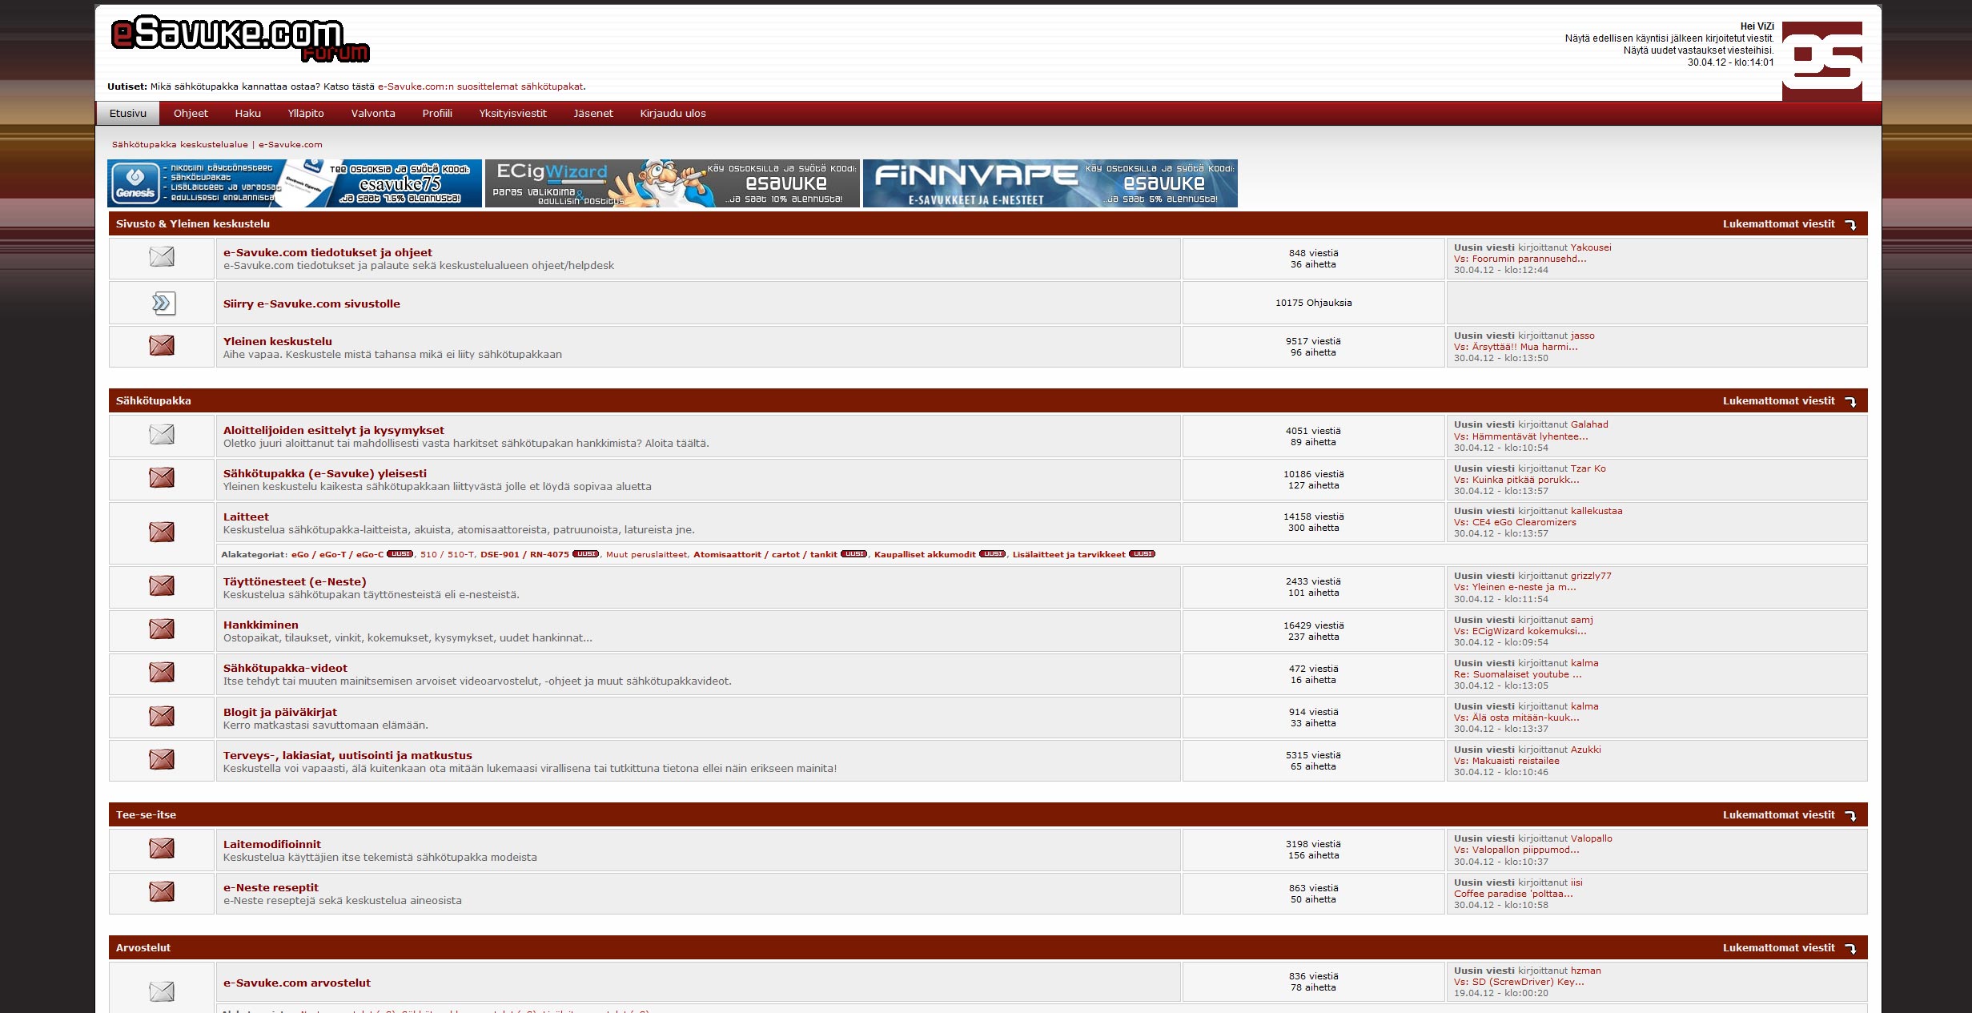The width and height of the screenshot is (1972, 1013).
Task: Click the e-Savuke.com forum logo
Action: pyautogui.click(x=240, y=40)
